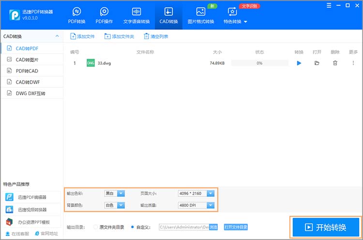Click the 文字识别 red badge
This screenshot has width=363, height=240.
pos(250,6)
